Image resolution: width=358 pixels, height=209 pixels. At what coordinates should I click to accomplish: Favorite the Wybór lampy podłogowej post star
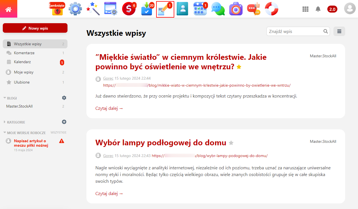coord(231,143)
